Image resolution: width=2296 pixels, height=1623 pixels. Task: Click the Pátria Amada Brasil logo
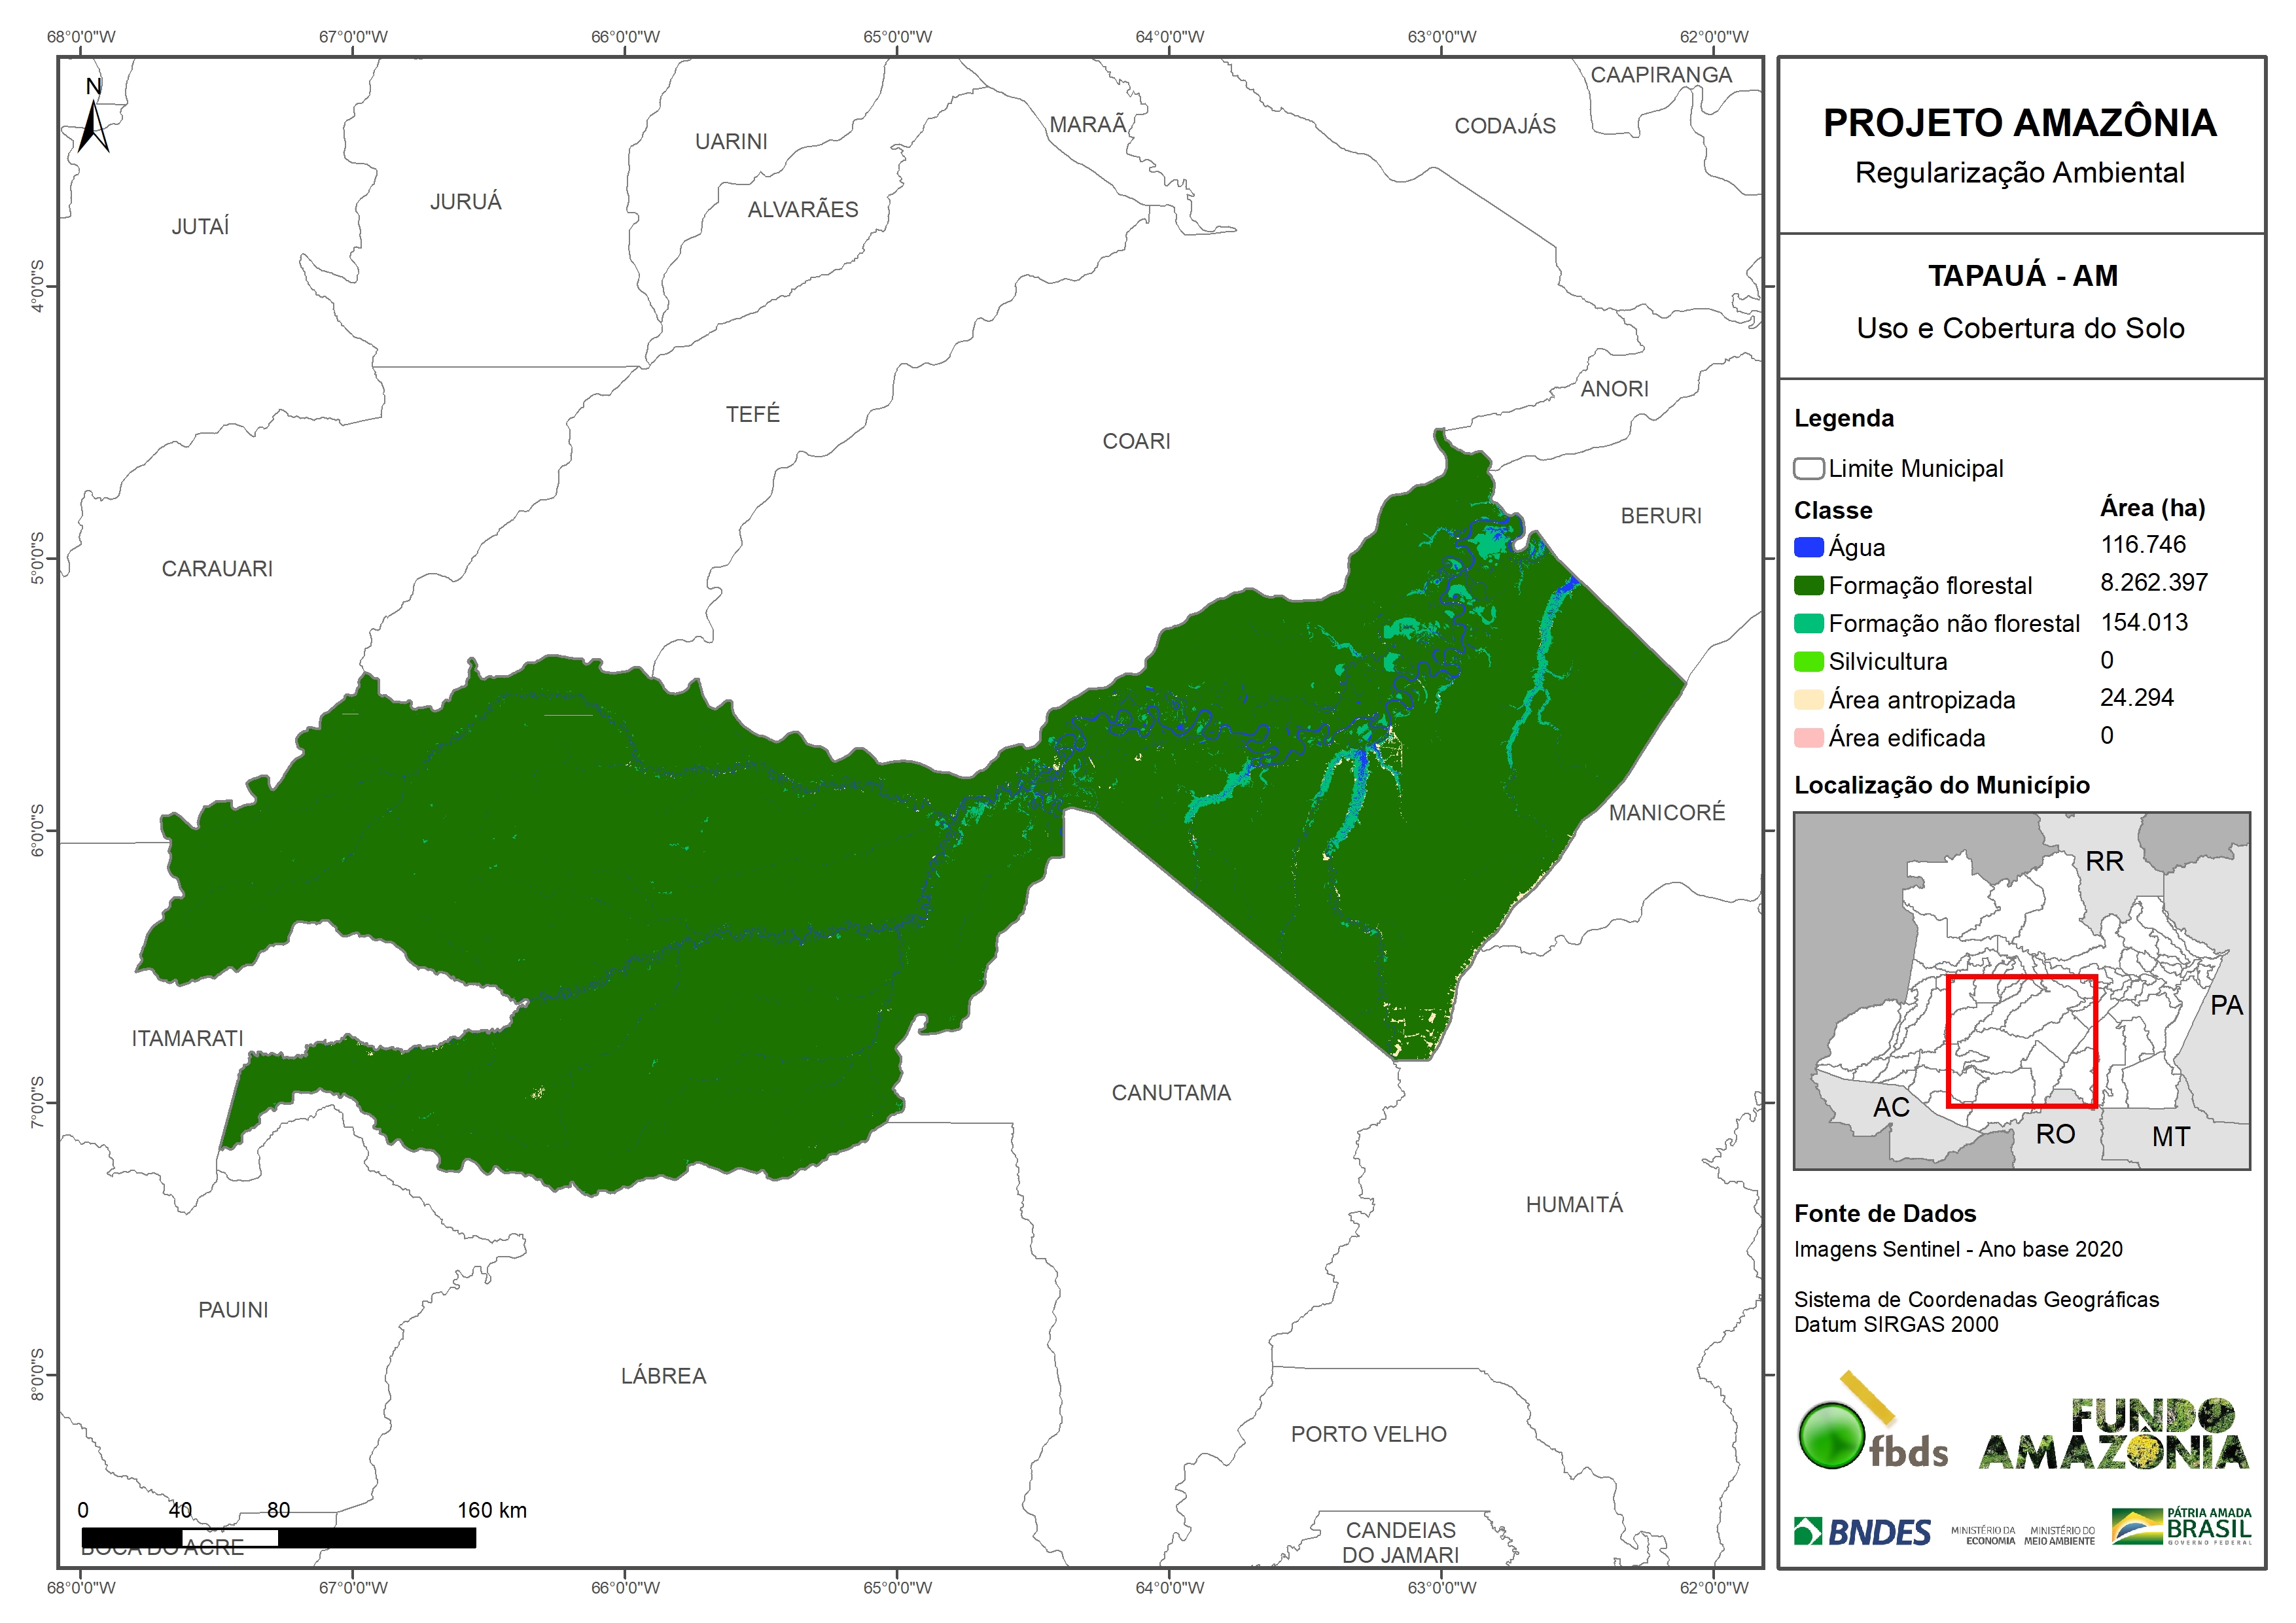pyautogui.click(x=2182, y=1527)
